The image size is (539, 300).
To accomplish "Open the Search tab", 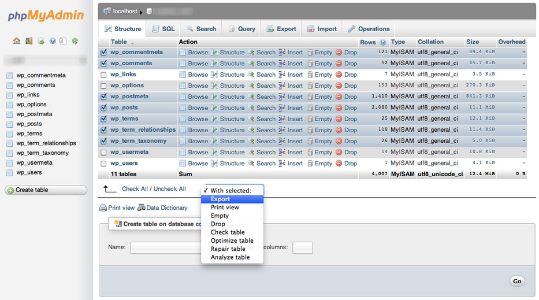I will pyautogui.click(x=202, y=29).
